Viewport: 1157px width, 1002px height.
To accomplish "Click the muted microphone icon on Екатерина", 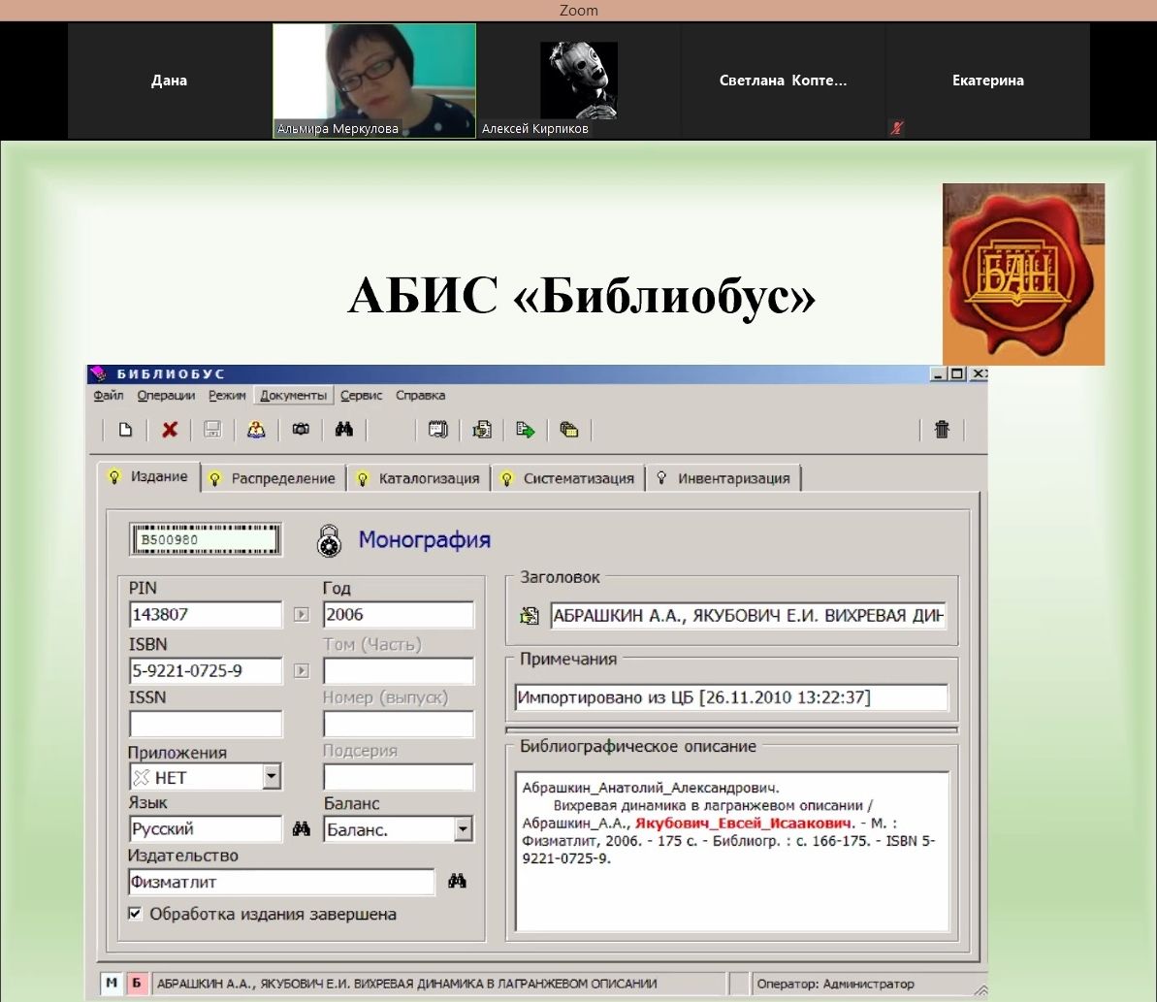I will (896, 128).
